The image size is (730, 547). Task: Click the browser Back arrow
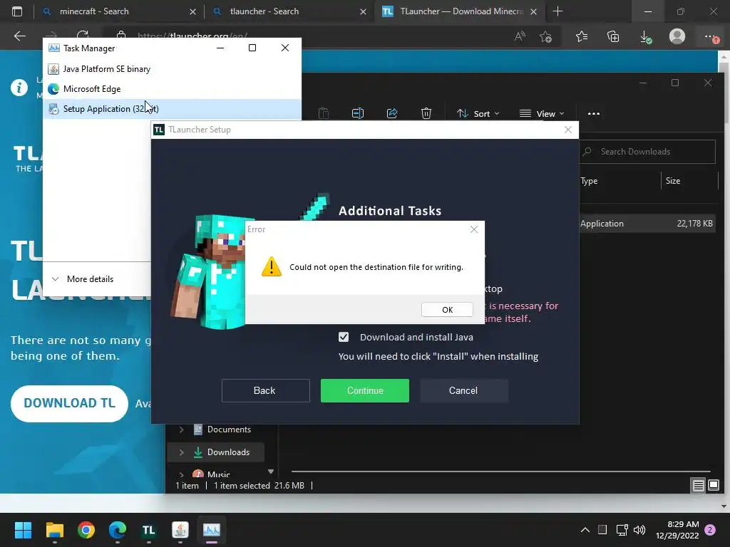(x=20, y=36)
